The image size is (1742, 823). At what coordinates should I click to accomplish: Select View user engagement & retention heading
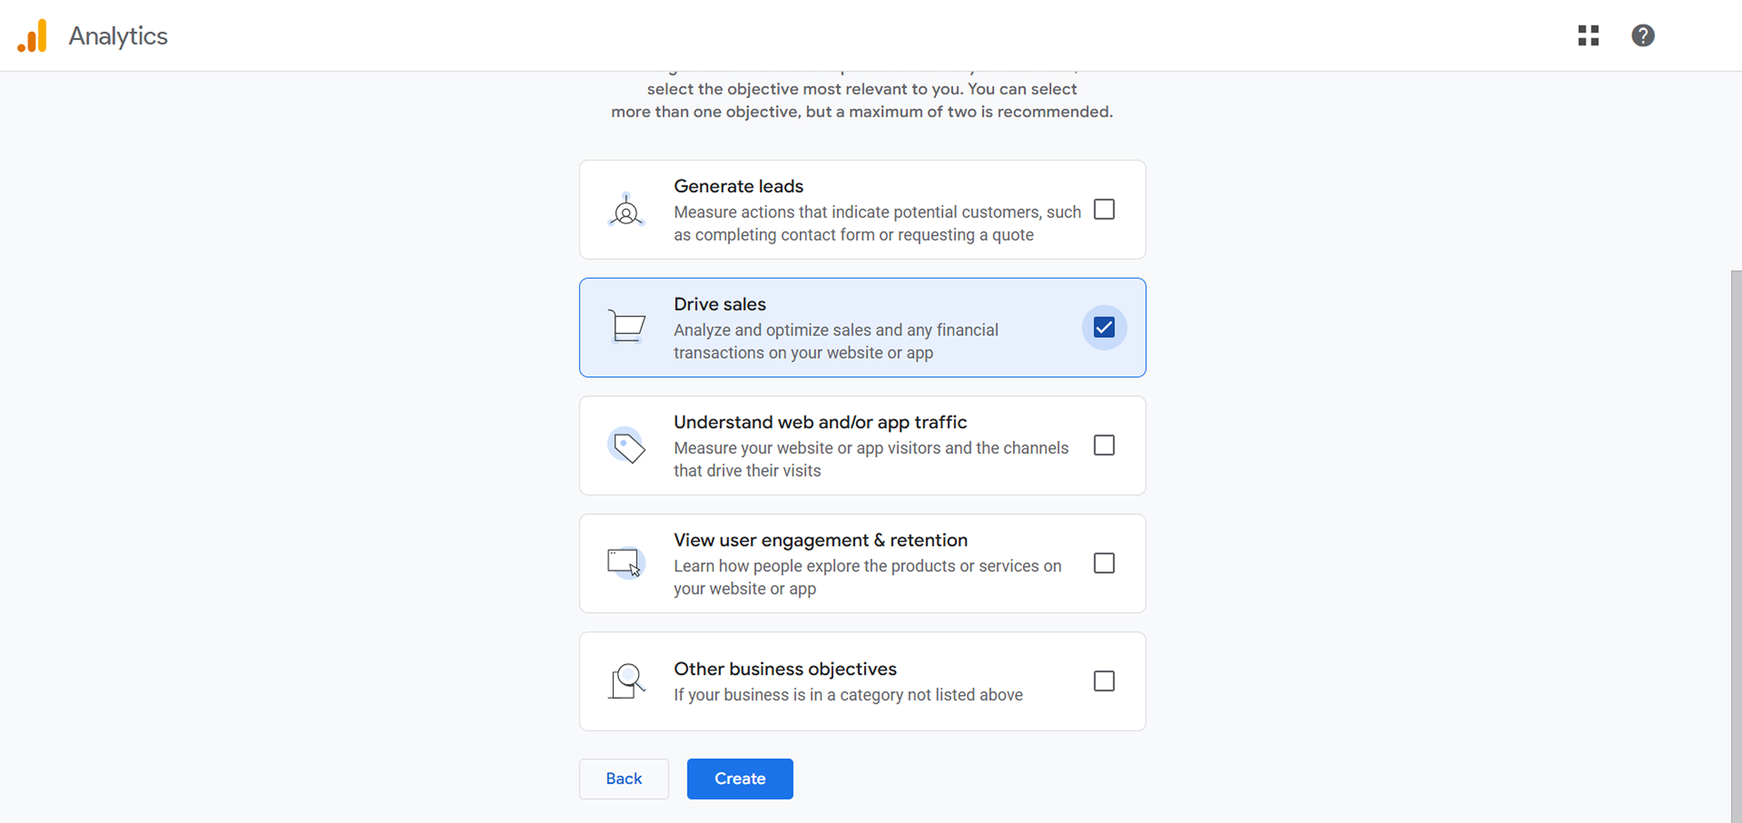tap(820, 540)
